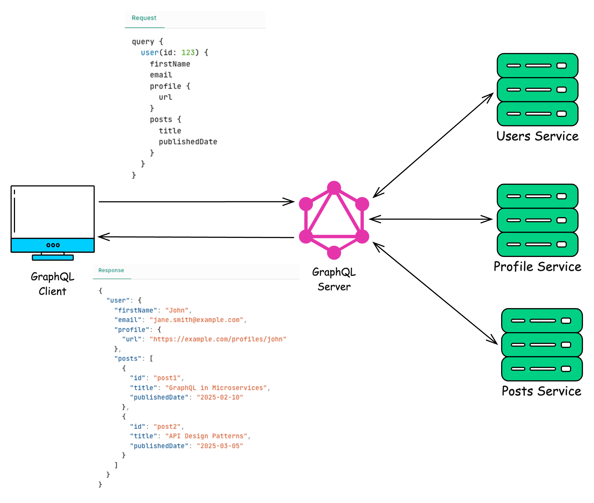Click the "posts {" line in the request
Image resolution: width=594 pixels, height=503 pixels.
166,119
